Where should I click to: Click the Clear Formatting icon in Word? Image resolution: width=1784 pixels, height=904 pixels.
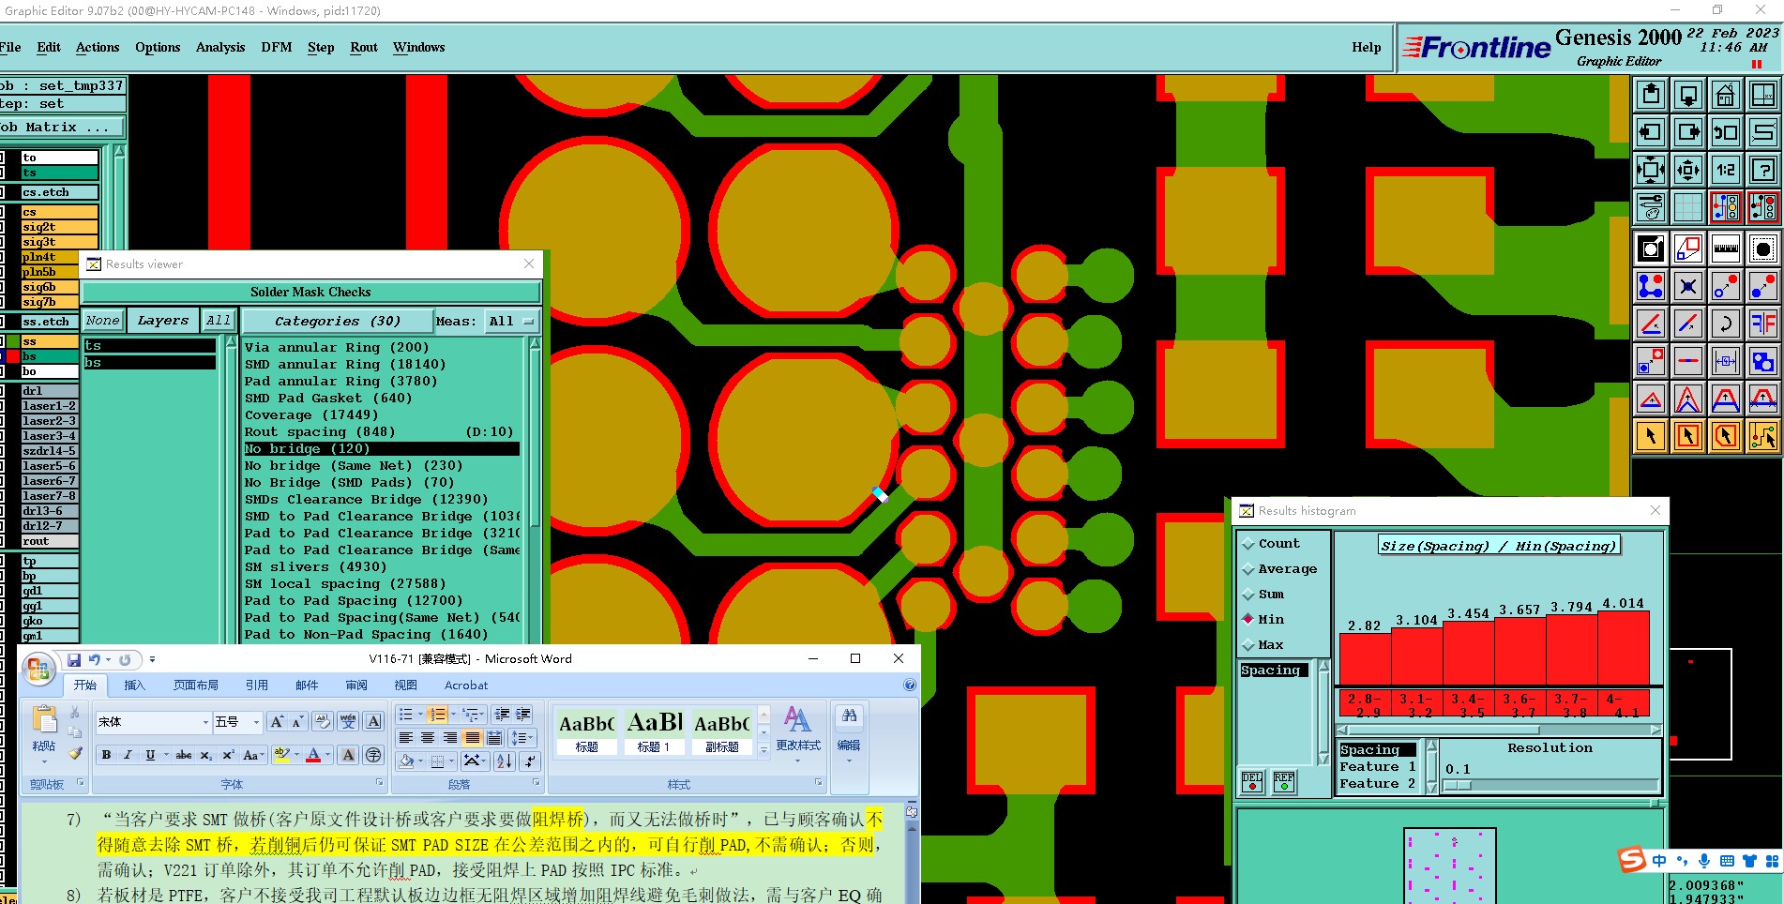tap(322, 721)
